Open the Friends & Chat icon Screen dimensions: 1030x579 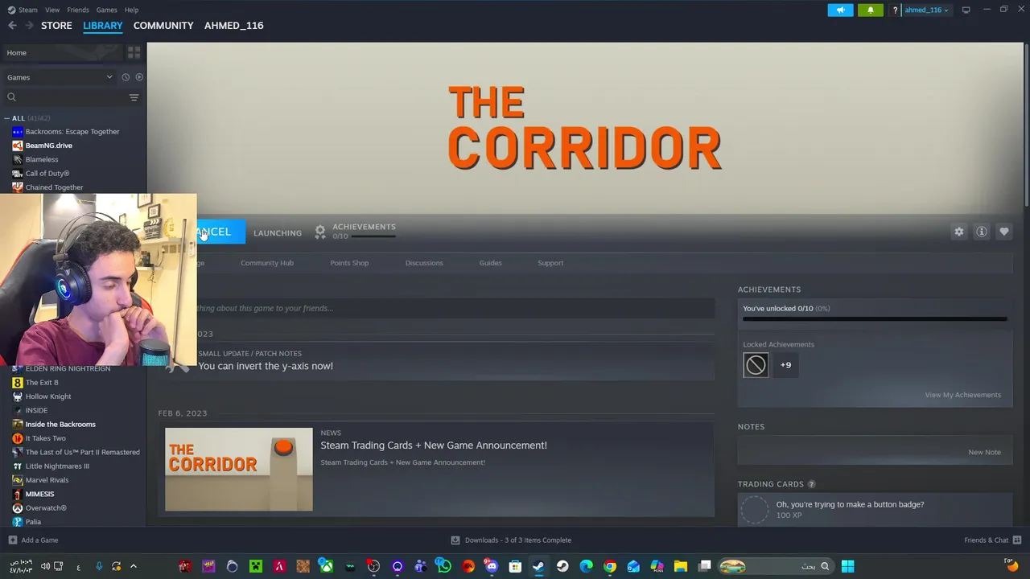[1017, 540]
